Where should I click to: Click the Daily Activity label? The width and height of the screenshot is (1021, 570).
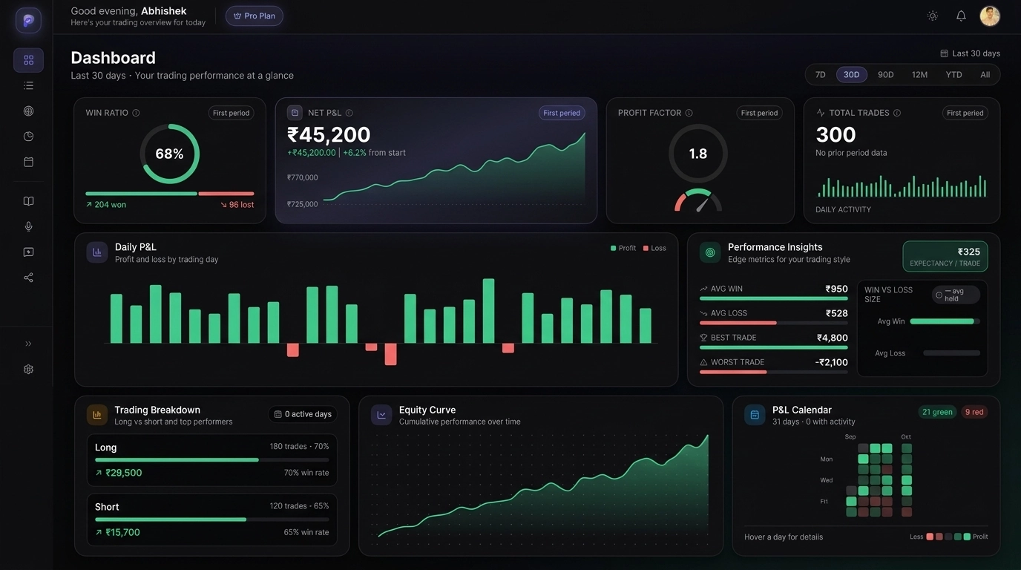click(x=843, y=209)
